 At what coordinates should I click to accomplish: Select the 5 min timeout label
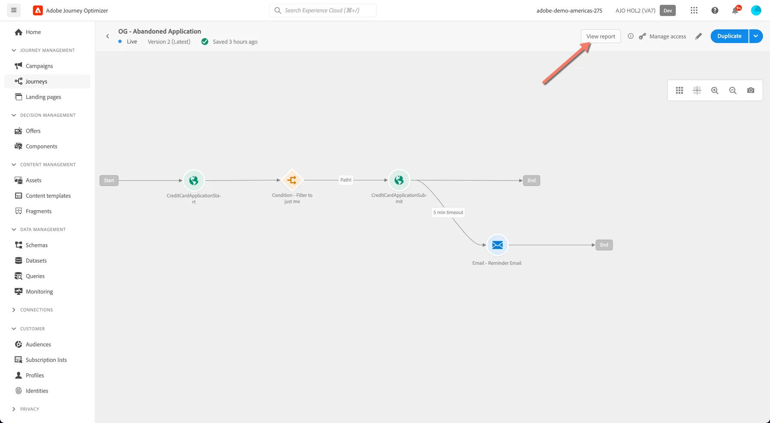tap(448, 212)
